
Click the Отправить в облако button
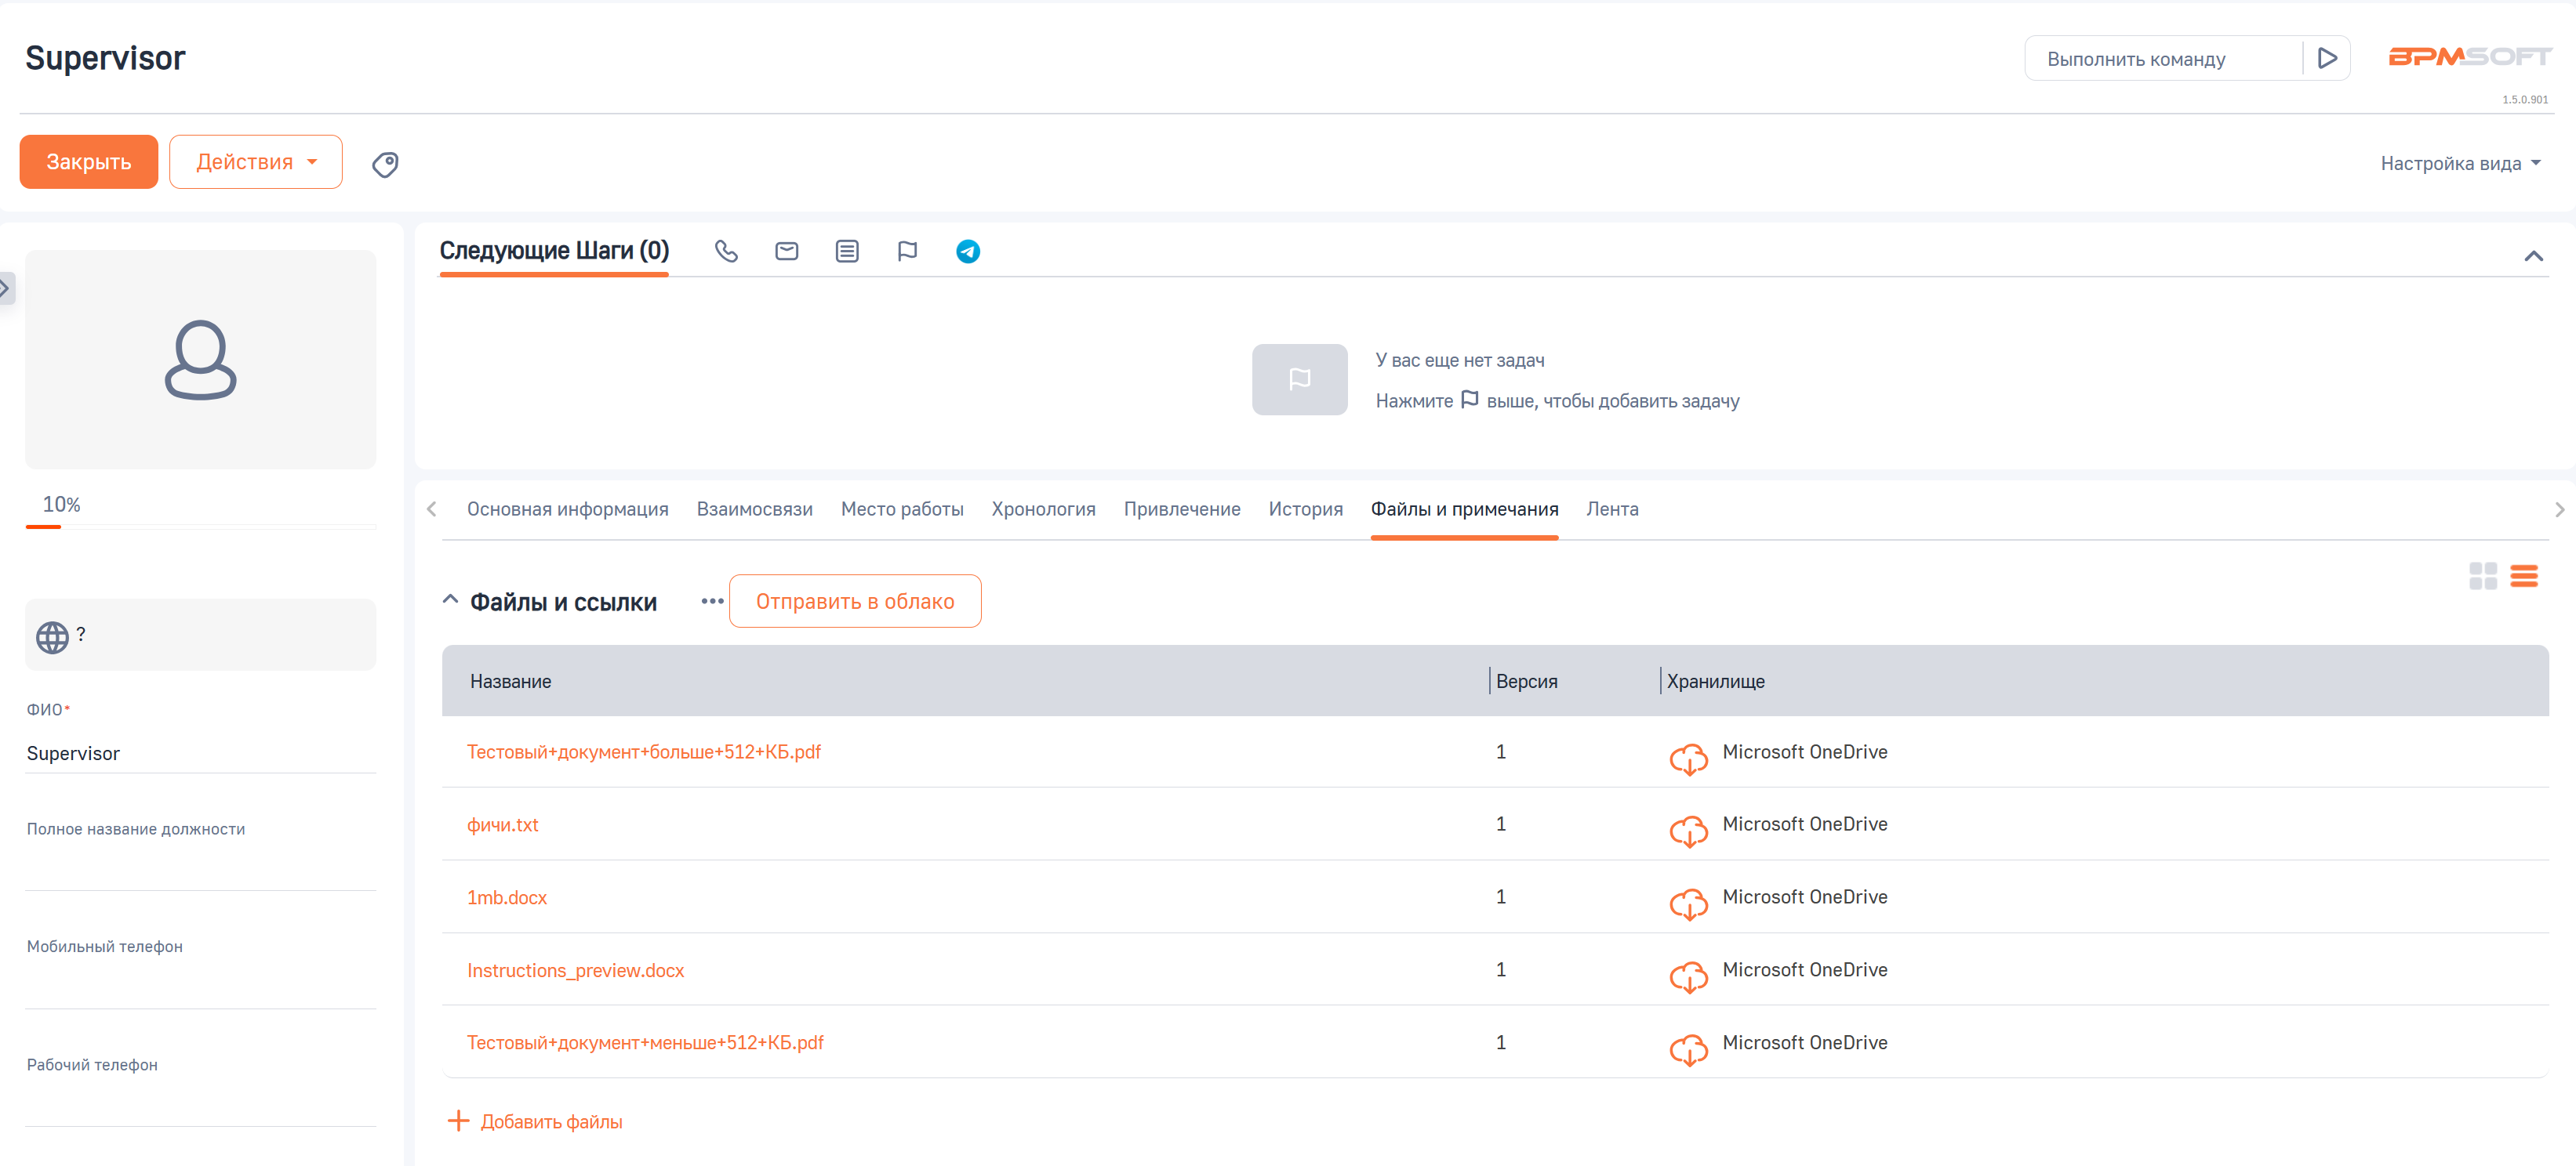(855, 602)
